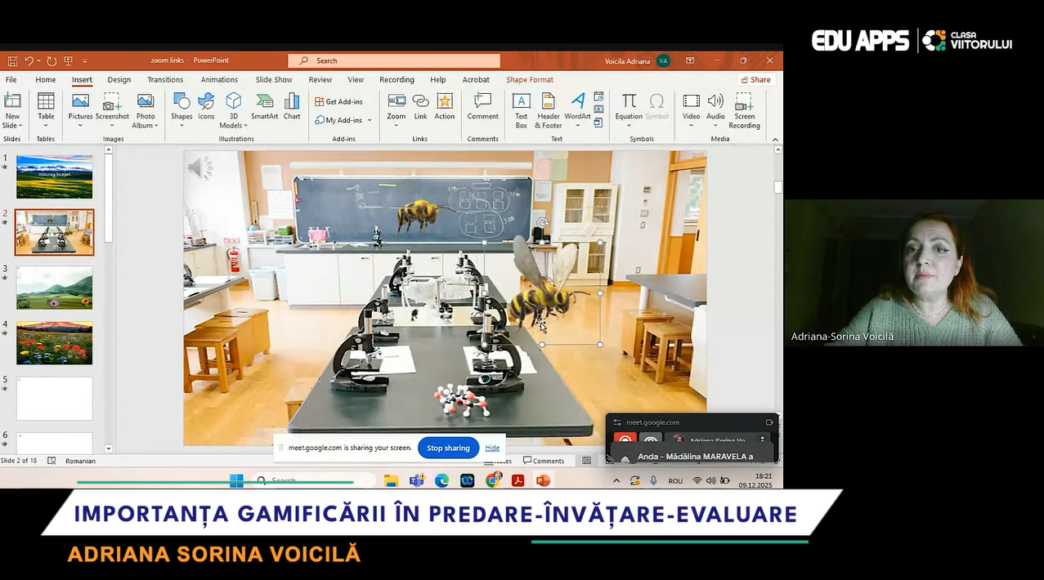Select slide 3 thumbnail
The image size is (1044, 580).
coord(54,288)
